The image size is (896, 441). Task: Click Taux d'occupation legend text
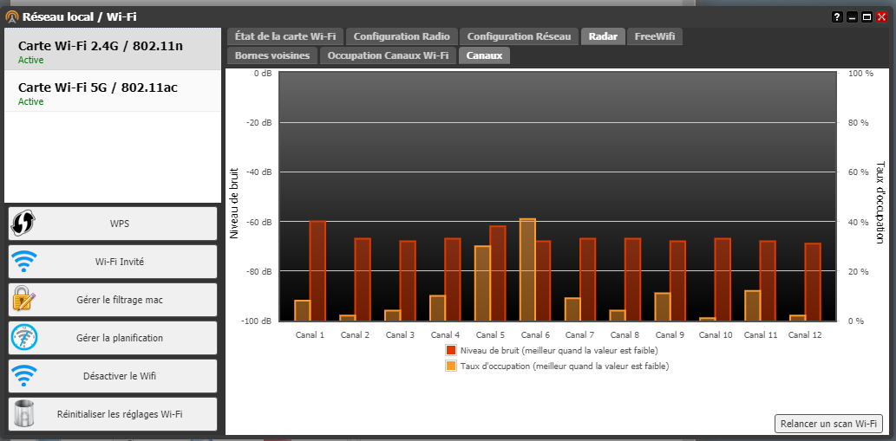[565, 366]
